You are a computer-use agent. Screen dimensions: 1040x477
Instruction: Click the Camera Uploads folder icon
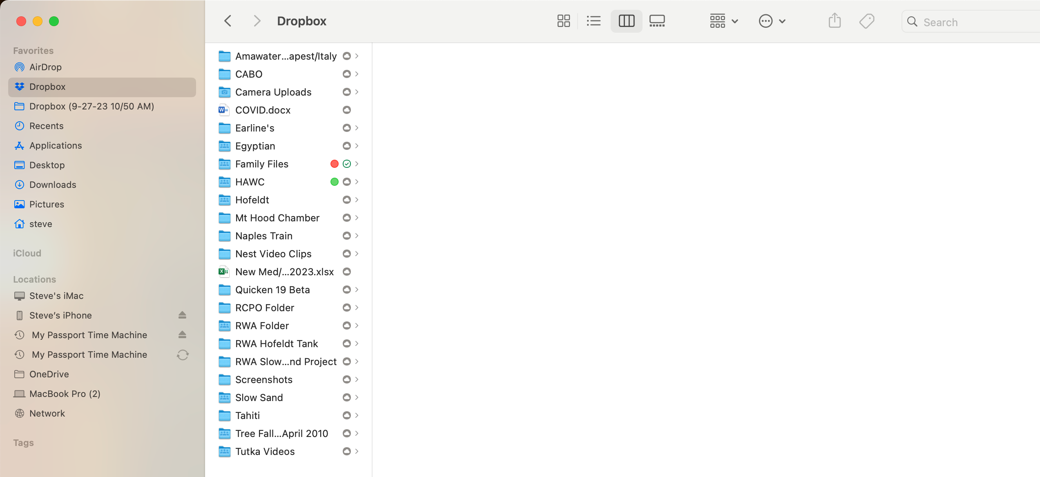click(x=224, y=92)
